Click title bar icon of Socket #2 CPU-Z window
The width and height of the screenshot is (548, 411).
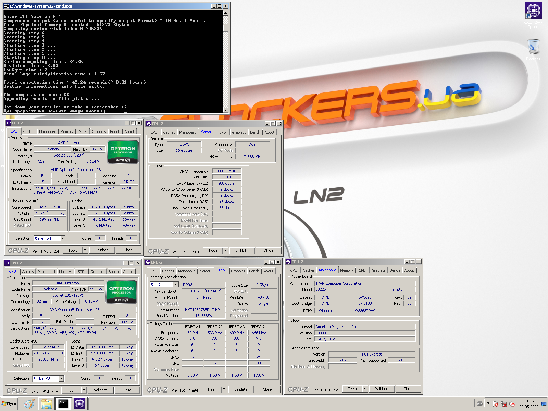(7, 263)
